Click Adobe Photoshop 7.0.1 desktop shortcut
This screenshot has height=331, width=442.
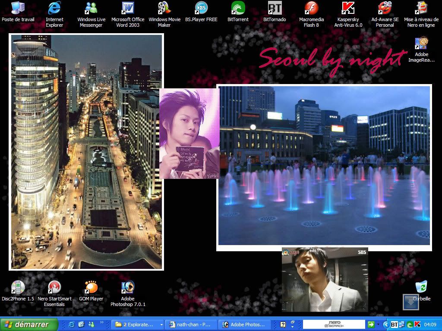coord(128,294)
